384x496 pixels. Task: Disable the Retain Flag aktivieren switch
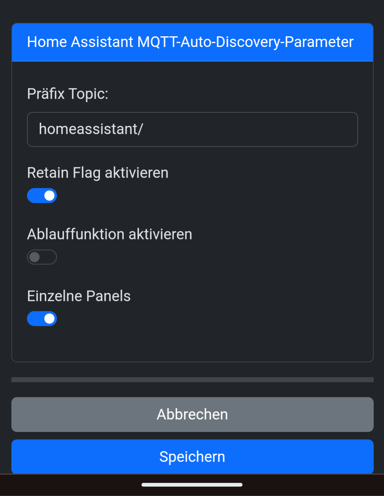[42, 196]
